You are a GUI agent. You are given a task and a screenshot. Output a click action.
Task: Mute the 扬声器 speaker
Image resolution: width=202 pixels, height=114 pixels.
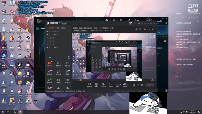tap(124, 85)
